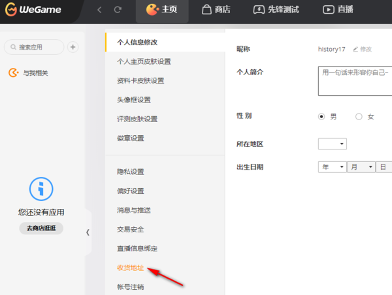Click the blue info circle icon

(x=41, y=189)
